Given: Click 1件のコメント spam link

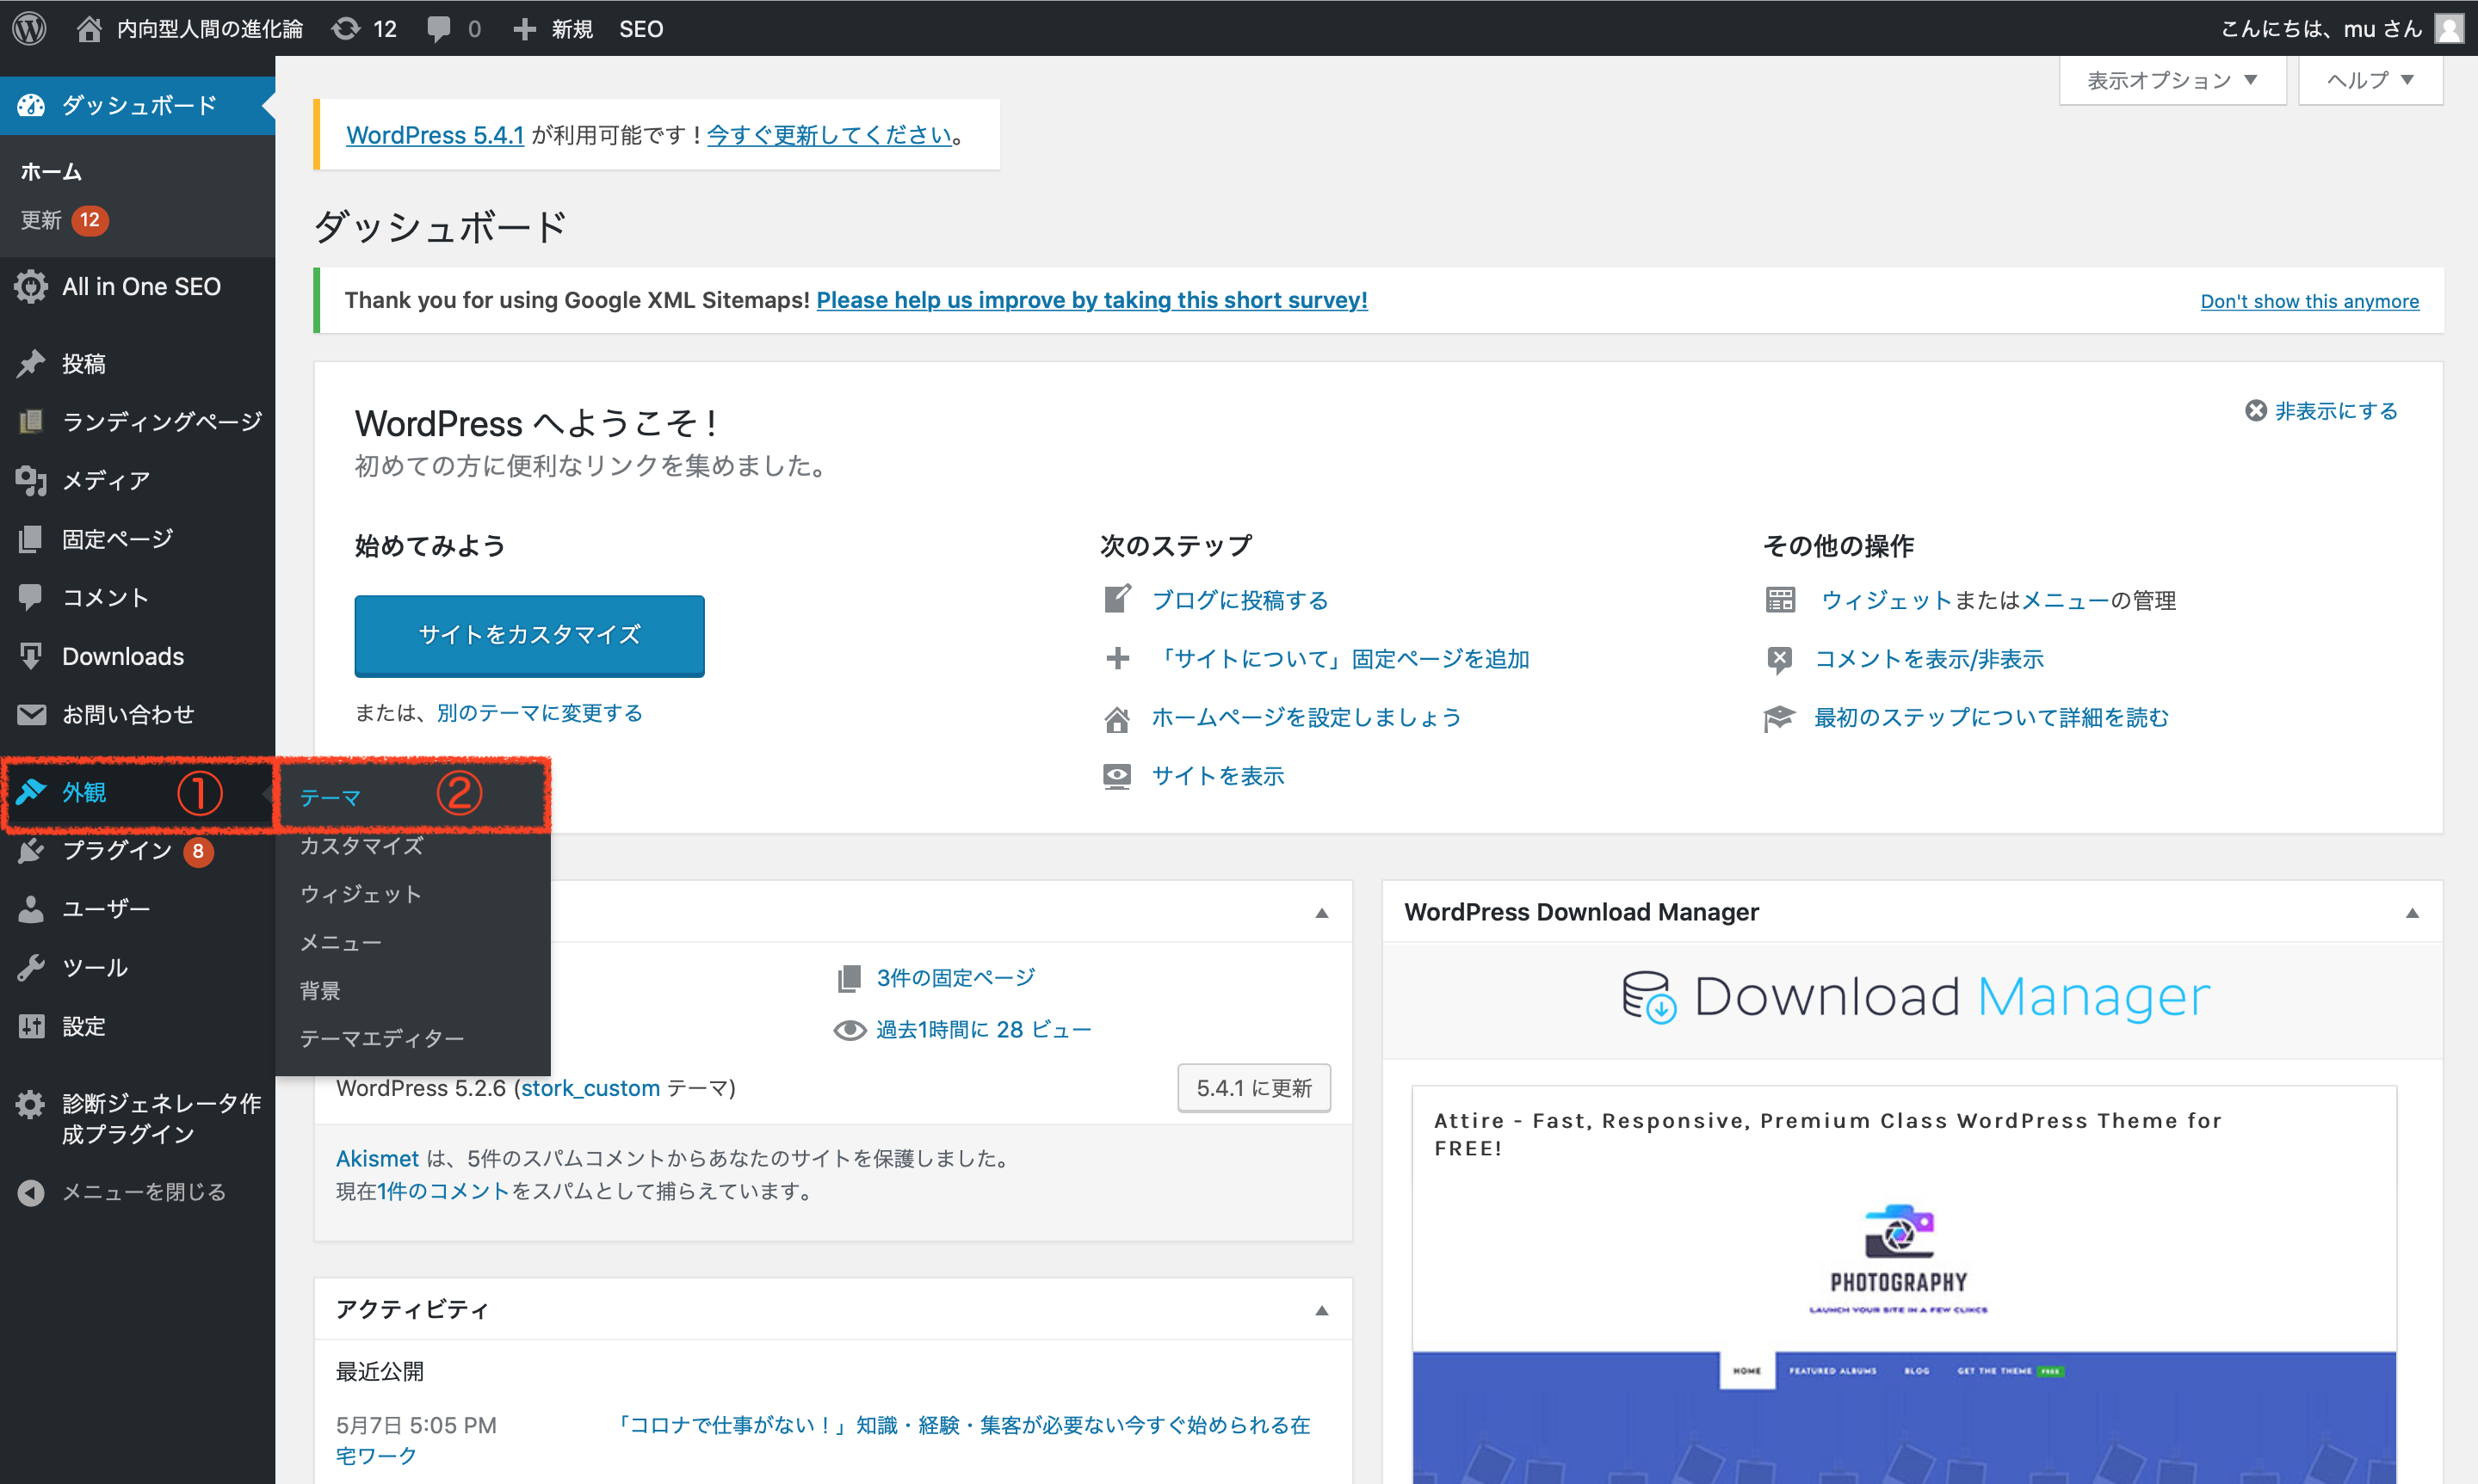Looking at the screenshot, I should point(443,1192).
